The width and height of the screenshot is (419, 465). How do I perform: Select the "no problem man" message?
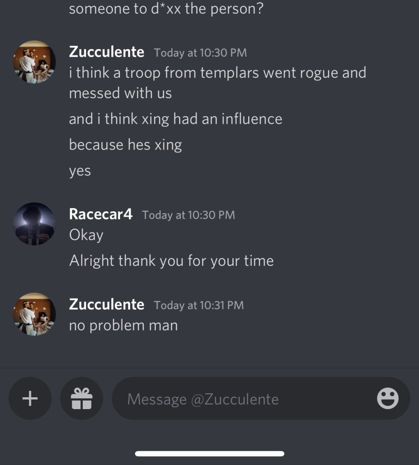[123, 325]
